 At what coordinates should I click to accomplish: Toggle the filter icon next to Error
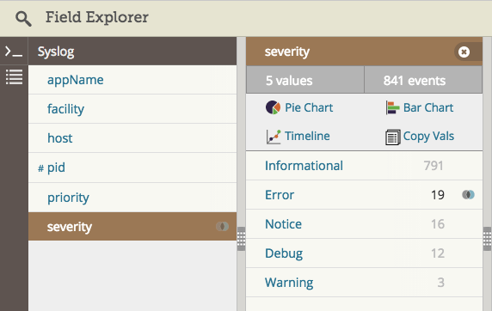[x=468, y=195]
